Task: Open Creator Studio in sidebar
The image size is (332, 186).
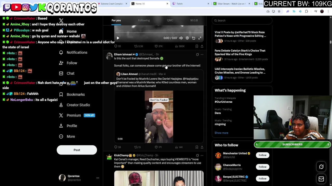Action: (x=74, y=105)
